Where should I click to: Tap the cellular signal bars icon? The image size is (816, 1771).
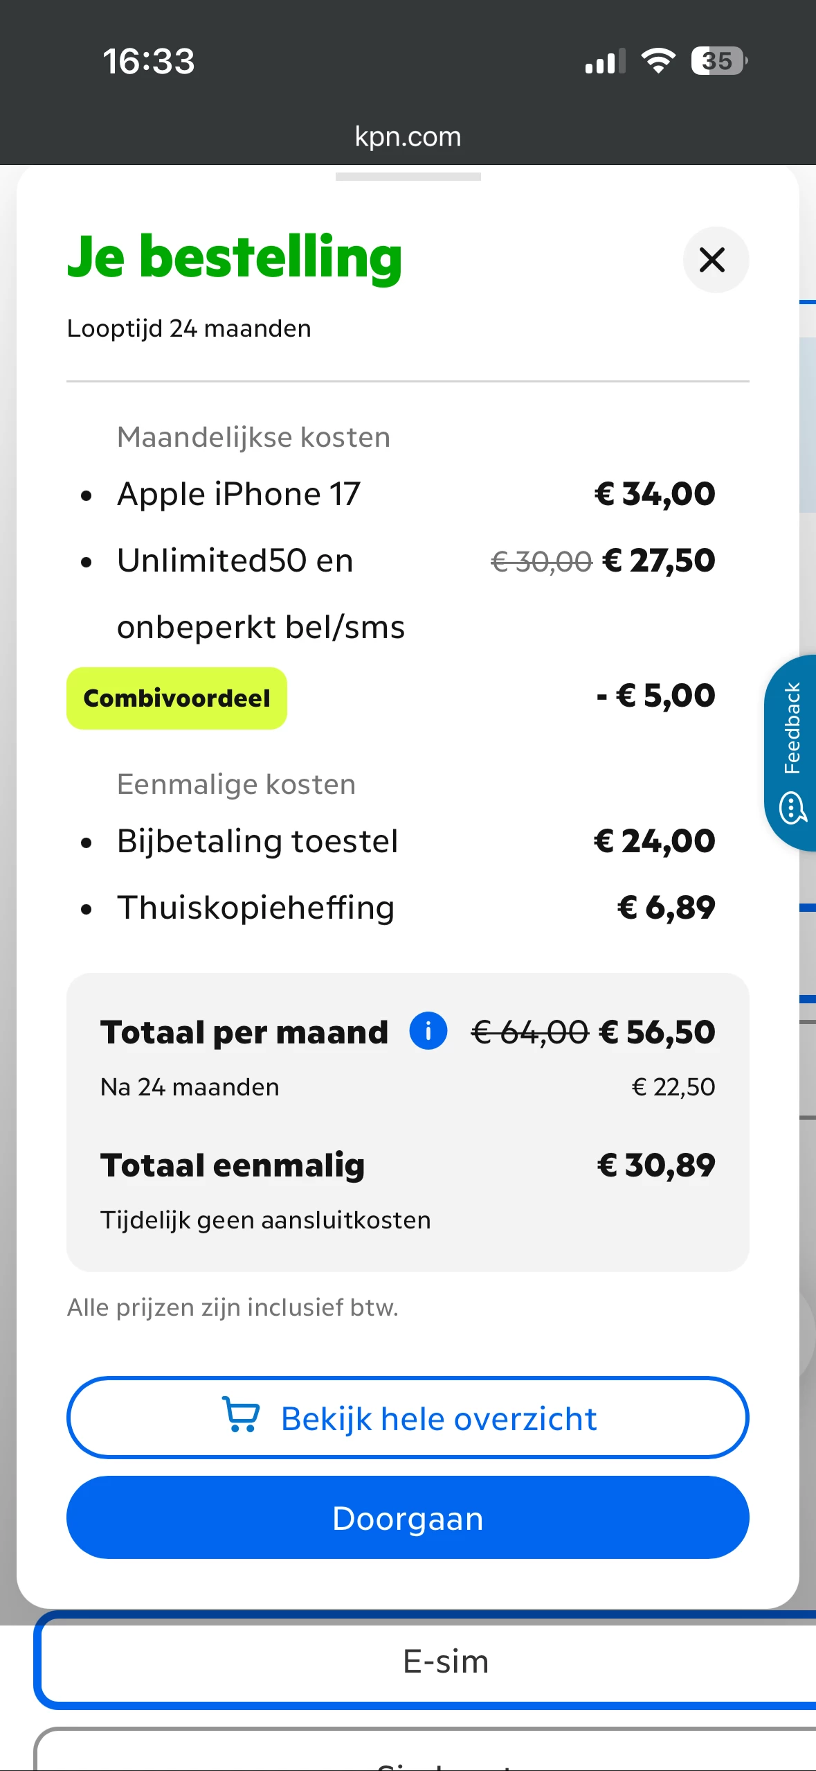coord(604,61)
